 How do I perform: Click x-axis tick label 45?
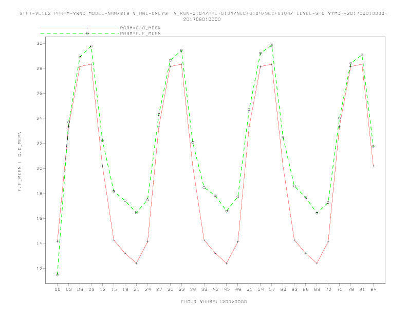tap(227, 289)
